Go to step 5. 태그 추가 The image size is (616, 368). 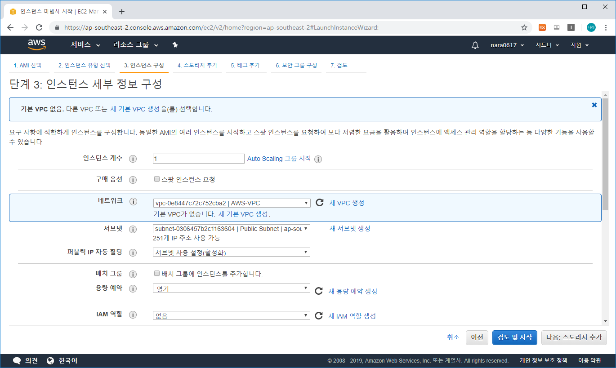[x=246, y=66]
